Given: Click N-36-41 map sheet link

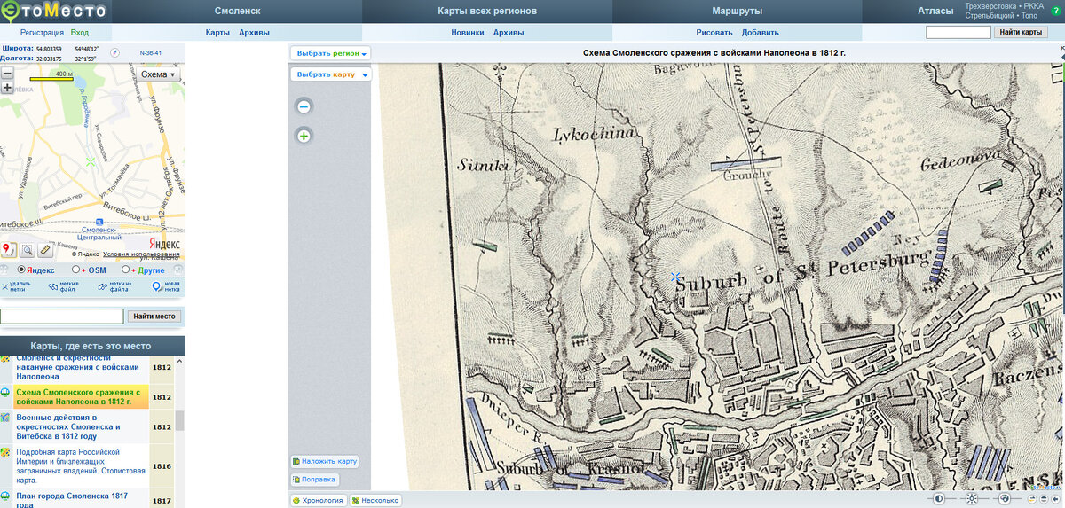Looking at the screenshot, I should click(151, 52).
